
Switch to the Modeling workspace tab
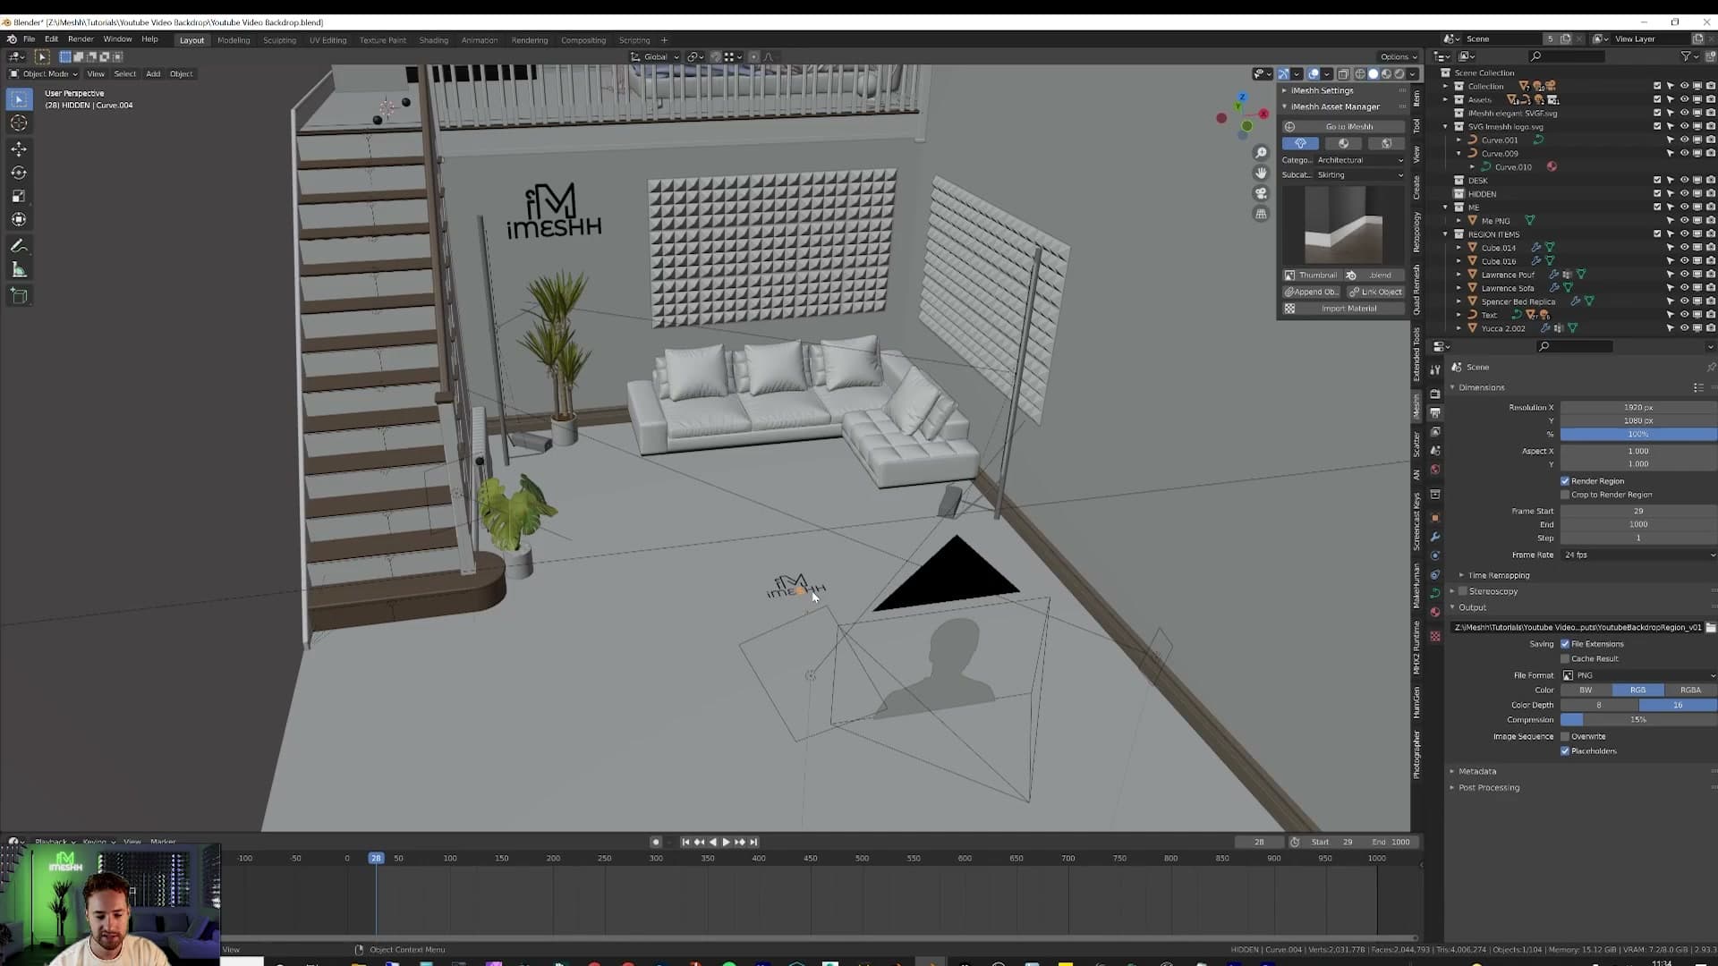[x=234, y=40]
